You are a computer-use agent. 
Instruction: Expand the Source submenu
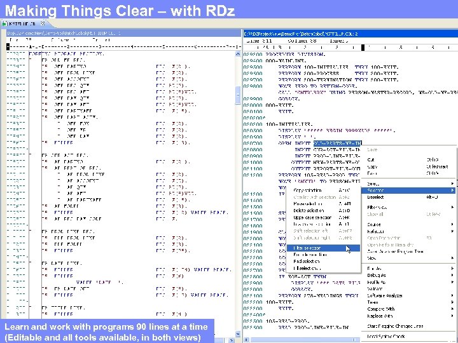click(x=408, y=225)
